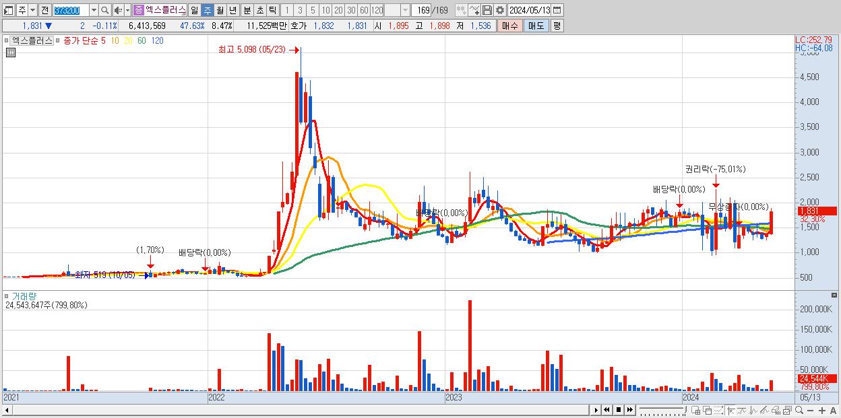Image resolution: width=841 pixels, height=418 pixels.
Task: Click the stock code input field 373200
Action: 70,10
